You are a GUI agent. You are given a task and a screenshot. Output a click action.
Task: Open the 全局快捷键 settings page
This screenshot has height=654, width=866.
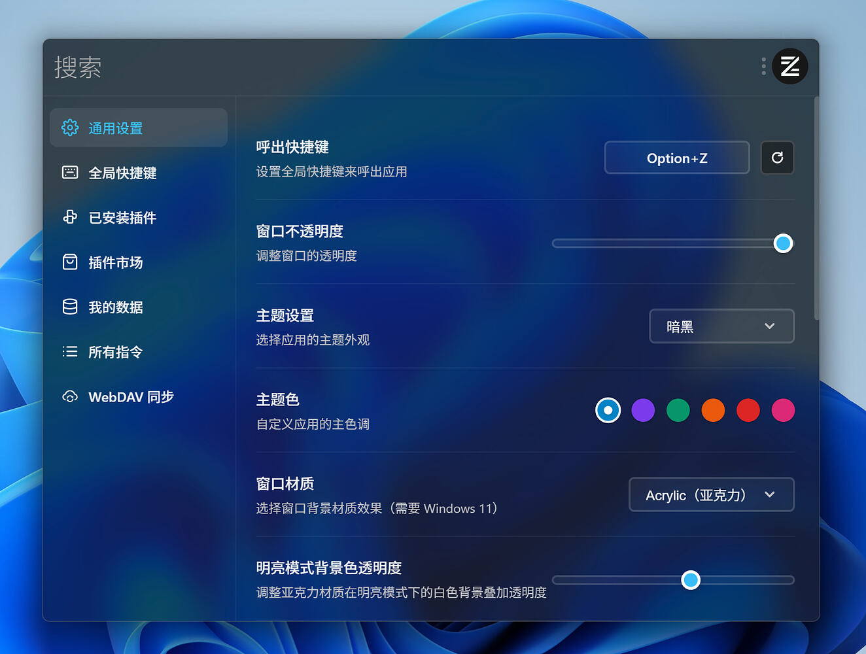pyautogui.click(x=139, y=173)
